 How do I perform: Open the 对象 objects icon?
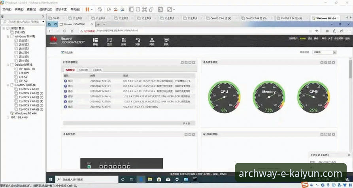138,42
